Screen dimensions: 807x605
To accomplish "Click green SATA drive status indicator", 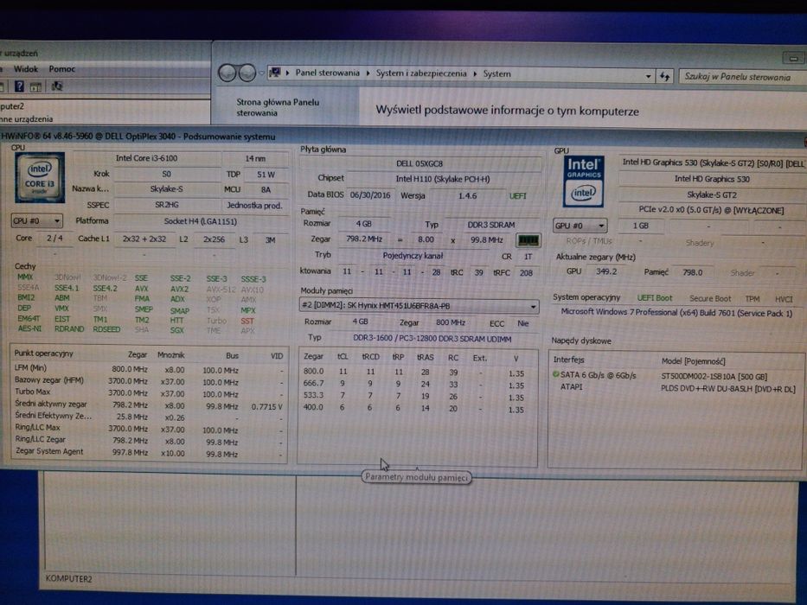I will coord(556,374).
